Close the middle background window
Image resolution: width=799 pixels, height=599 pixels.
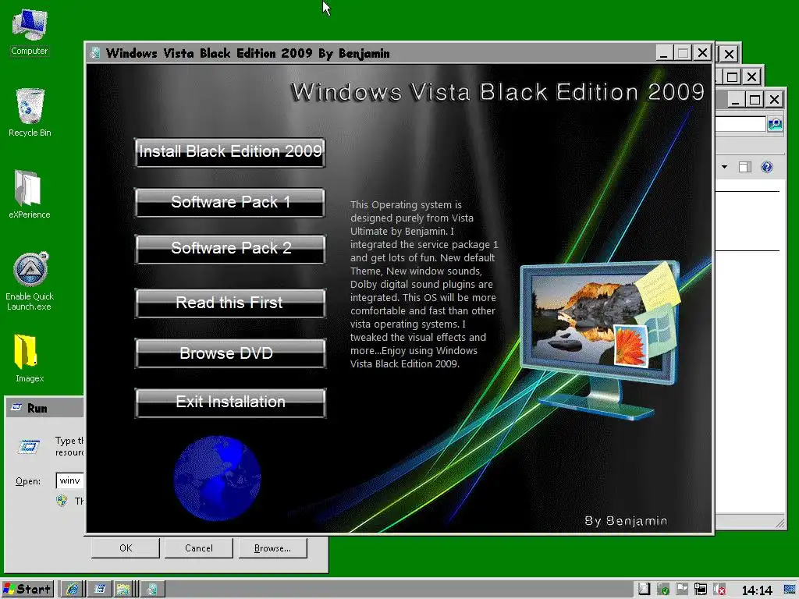(x=751, y=77)
